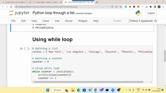Open Microsoft Store from the taskbar
This screenshot has height=93, width=166.
click(84, 90)
